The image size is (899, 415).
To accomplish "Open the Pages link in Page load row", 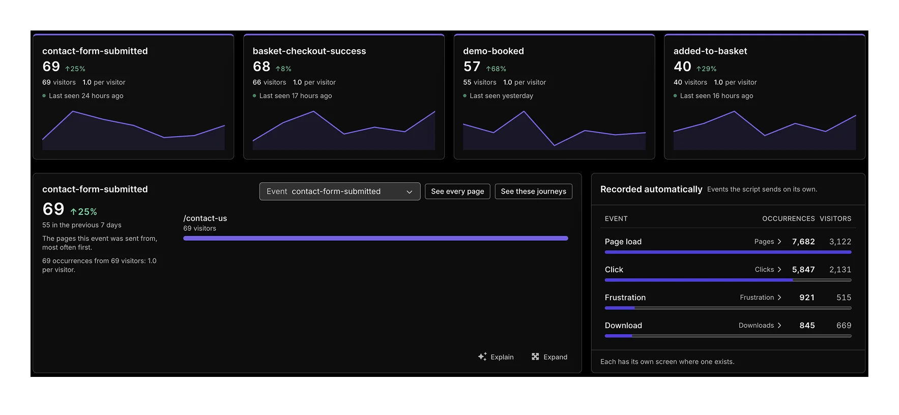I will coord(768,242).
